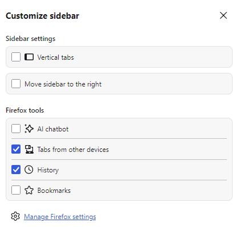Enable the Vertical tabs checkbox
Viewport: 236px width, 227px height.
[x=16, y=57]
